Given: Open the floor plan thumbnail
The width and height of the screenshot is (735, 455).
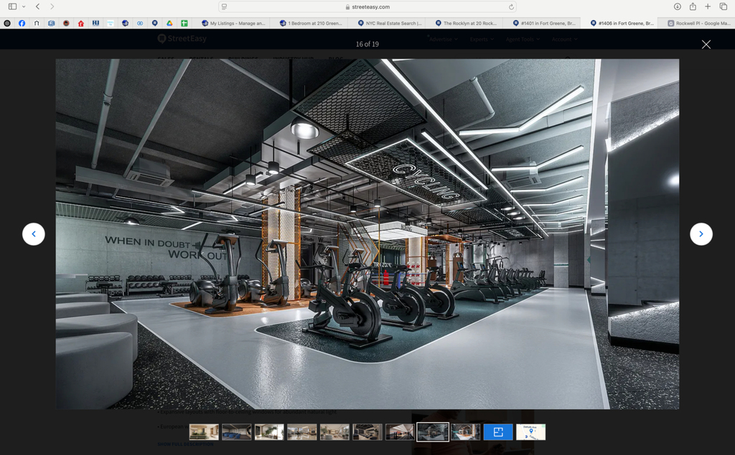Looking at the screenshot, I should [498, 431].
